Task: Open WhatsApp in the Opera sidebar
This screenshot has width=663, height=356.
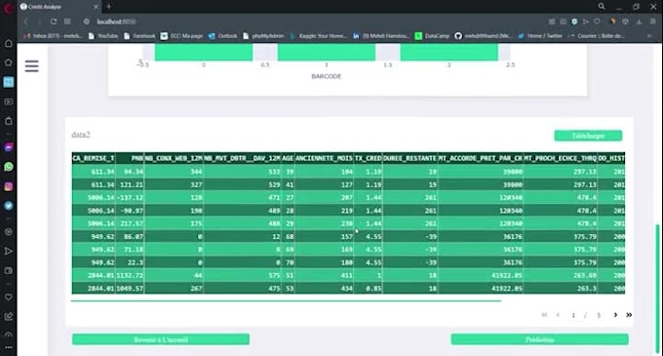Action: click(9, 167)
